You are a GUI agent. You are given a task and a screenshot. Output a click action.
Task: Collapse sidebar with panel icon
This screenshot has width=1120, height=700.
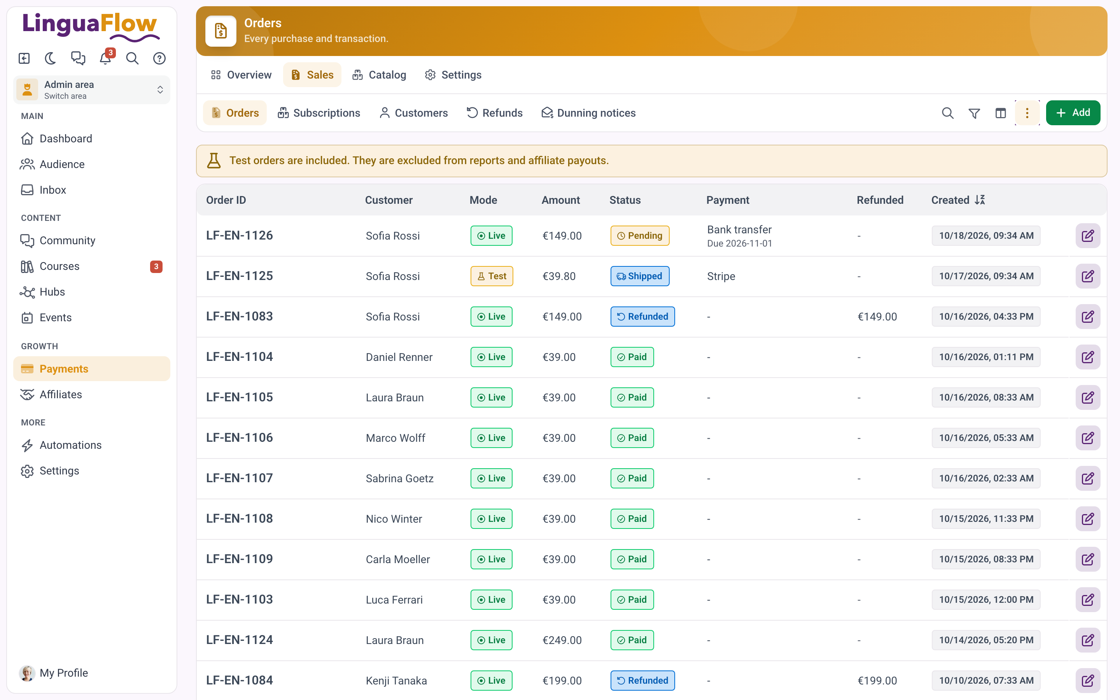click(x=24, y=58)
